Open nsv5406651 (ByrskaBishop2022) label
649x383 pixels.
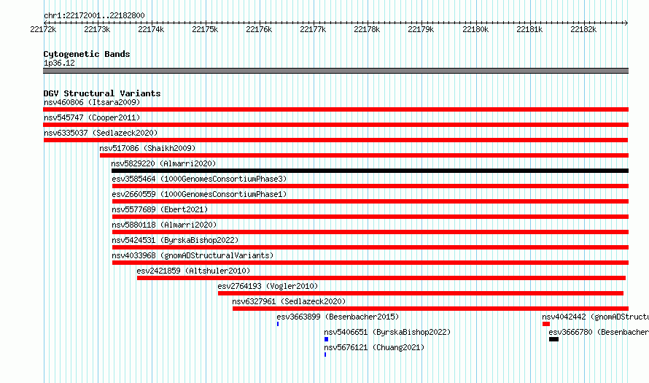click(387, 332)
